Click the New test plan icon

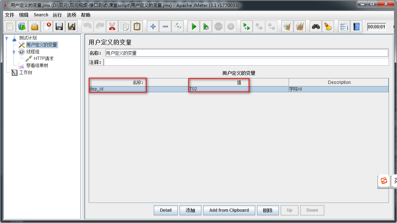point(10,27)
